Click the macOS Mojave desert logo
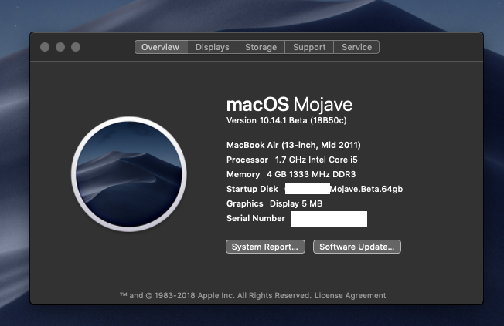Image resolution: width=504 pixels, height=326 pixels. 128,173
